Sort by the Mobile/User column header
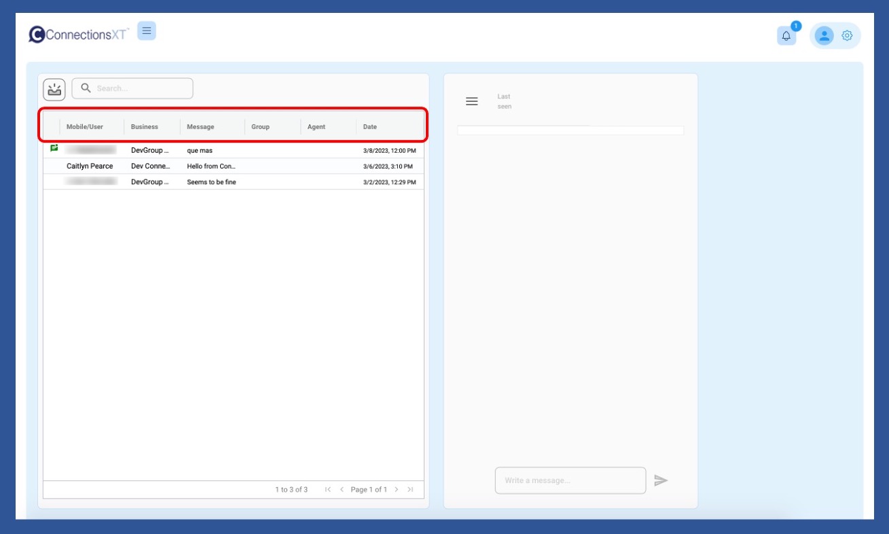889x534 pixels. pyautogui.click(x=85, y=127)
